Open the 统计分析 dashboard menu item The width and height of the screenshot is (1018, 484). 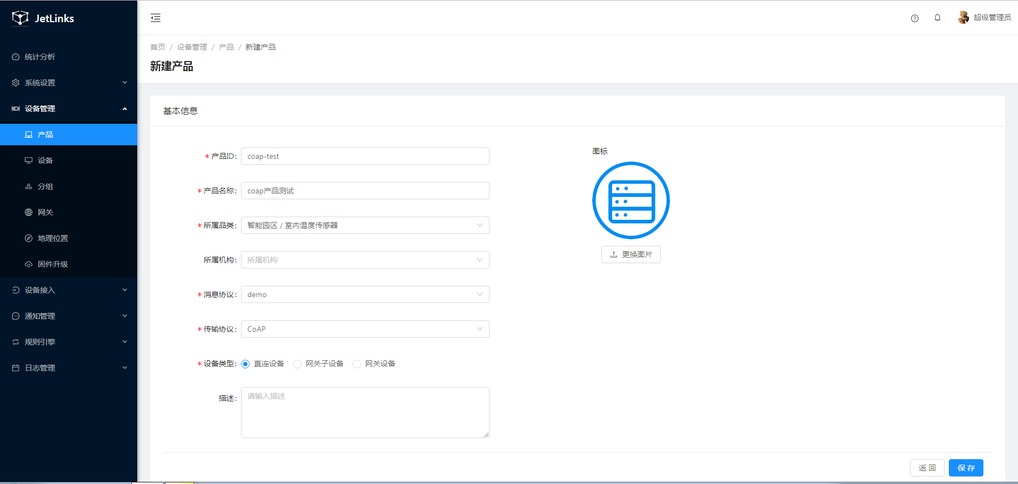tap(40, 57)
